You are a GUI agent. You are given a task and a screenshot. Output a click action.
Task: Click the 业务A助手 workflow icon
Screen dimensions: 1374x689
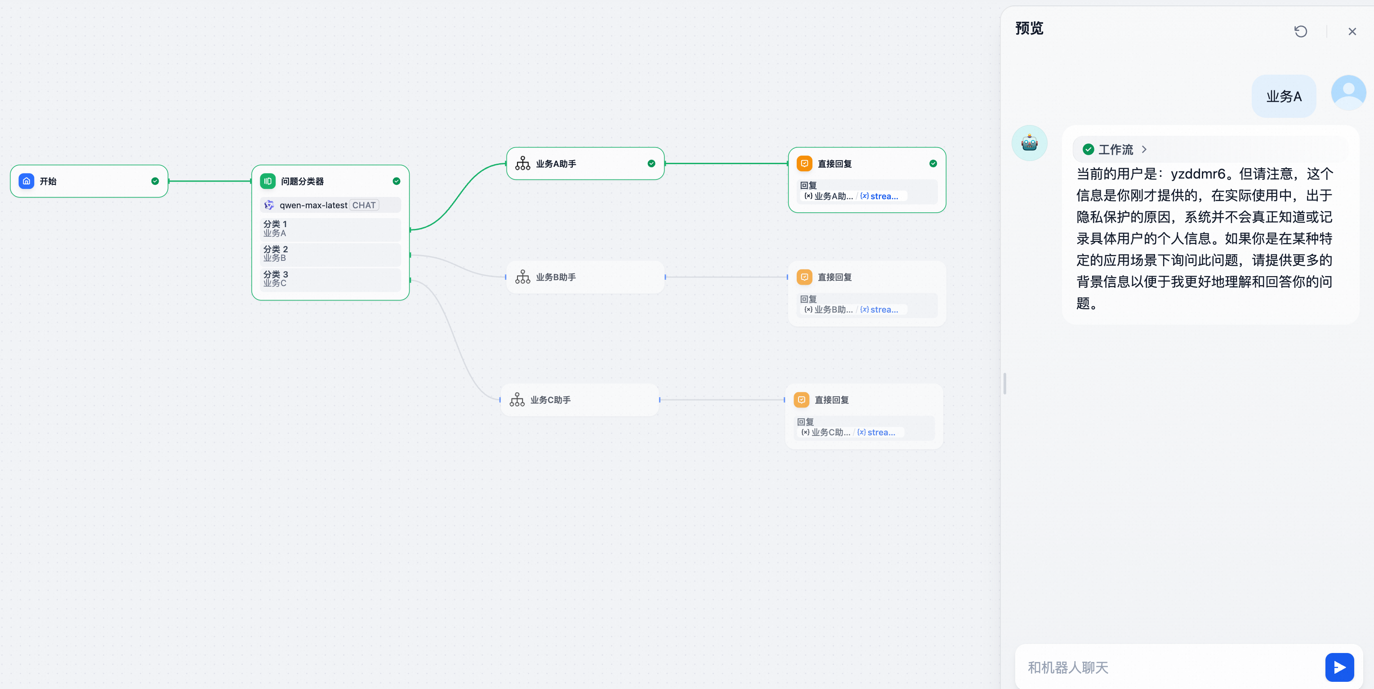click(x=523, y=163)
